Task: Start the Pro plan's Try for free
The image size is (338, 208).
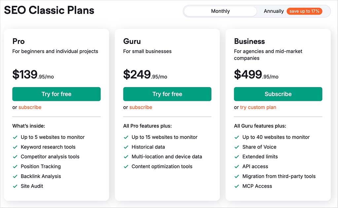Action: [x=56, y=94]
